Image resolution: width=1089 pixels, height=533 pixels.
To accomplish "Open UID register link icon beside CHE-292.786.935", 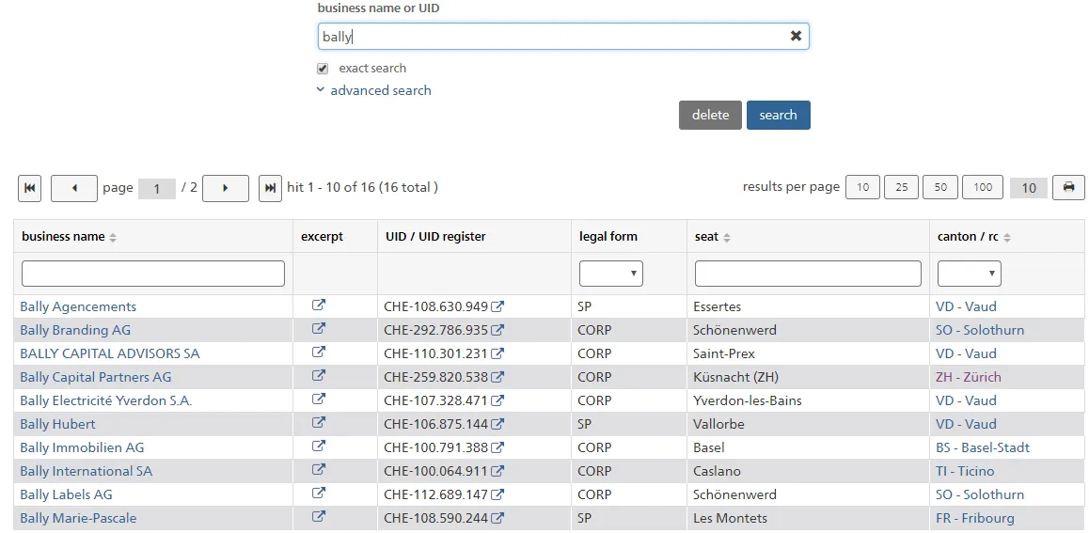I will [x=497, y=330].
